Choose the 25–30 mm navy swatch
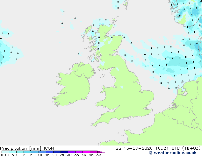This screenshot has width=202, height=156. click(64, 152)
